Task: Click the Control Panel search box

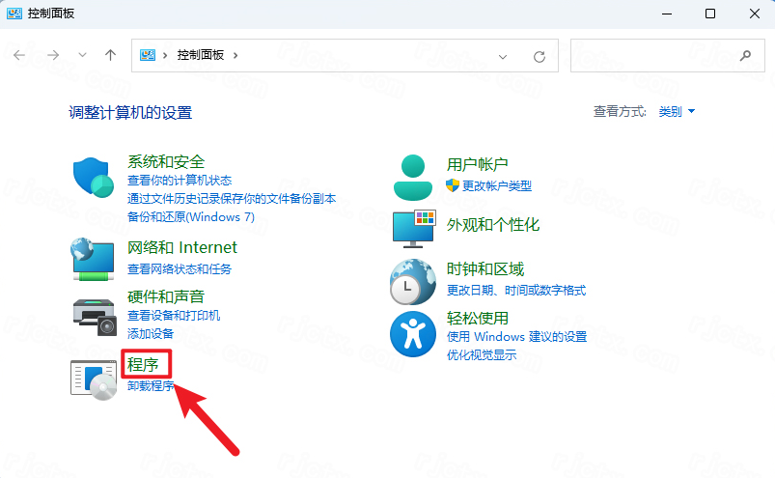Action: (x=652, y=56)
